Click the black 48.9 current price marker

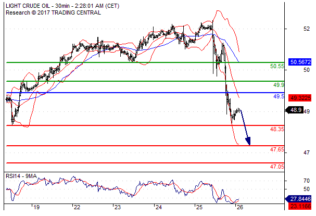[295, 110]
